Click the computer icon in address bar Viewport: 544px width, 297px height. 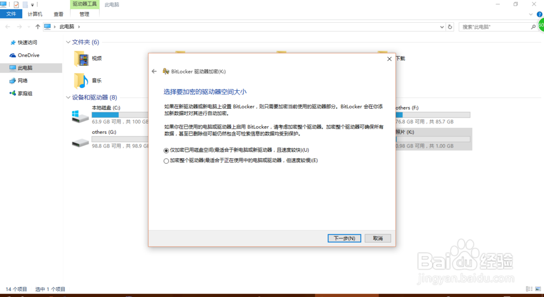tap(47, 27)
